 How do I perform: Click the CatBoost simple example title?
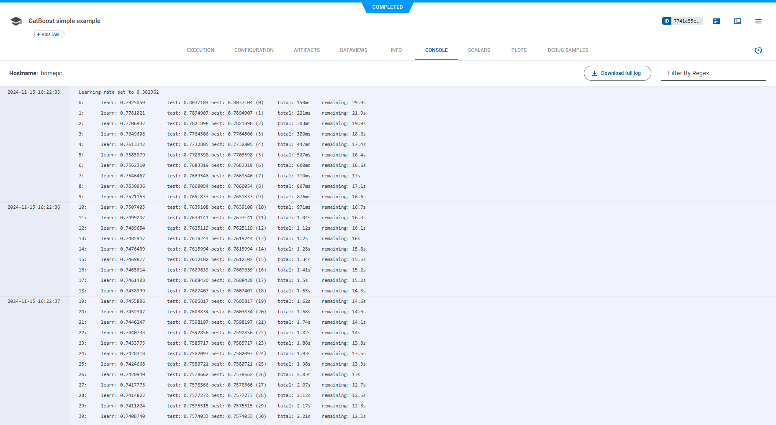[x=64, y=20]
